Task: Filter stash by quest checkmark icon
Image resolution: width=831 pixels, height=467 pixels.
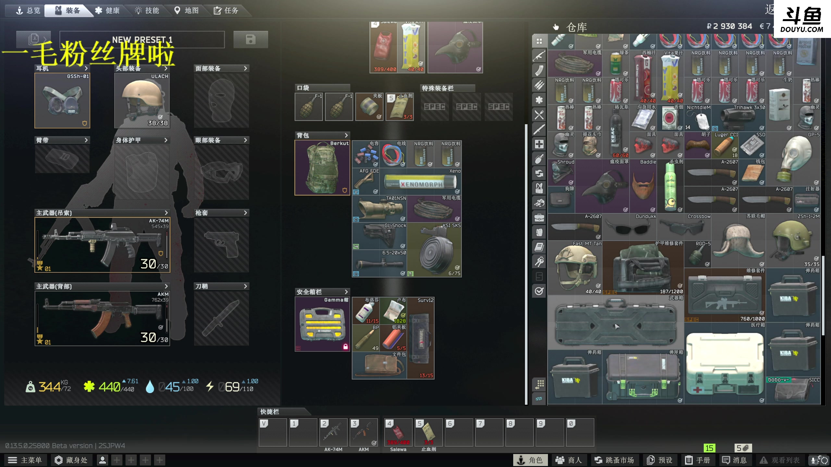Action: tap(539, 291)
